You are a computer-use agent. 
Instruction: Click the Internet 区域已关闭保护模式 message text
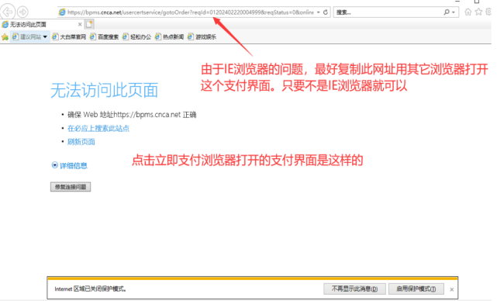(91, 289)
